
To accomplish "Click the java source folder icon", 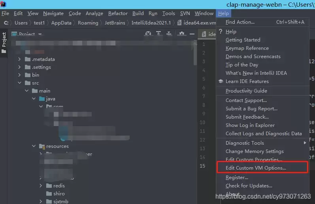I will click(x=42, y=99).
